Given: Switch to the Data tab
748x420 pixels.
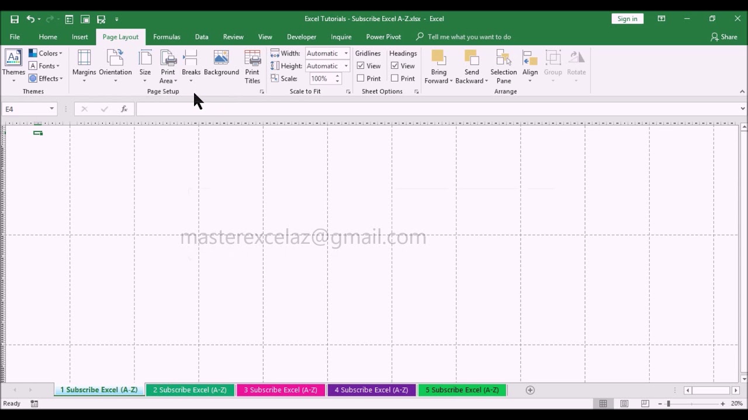Looking at the screenshot, I should pos(202,37).
